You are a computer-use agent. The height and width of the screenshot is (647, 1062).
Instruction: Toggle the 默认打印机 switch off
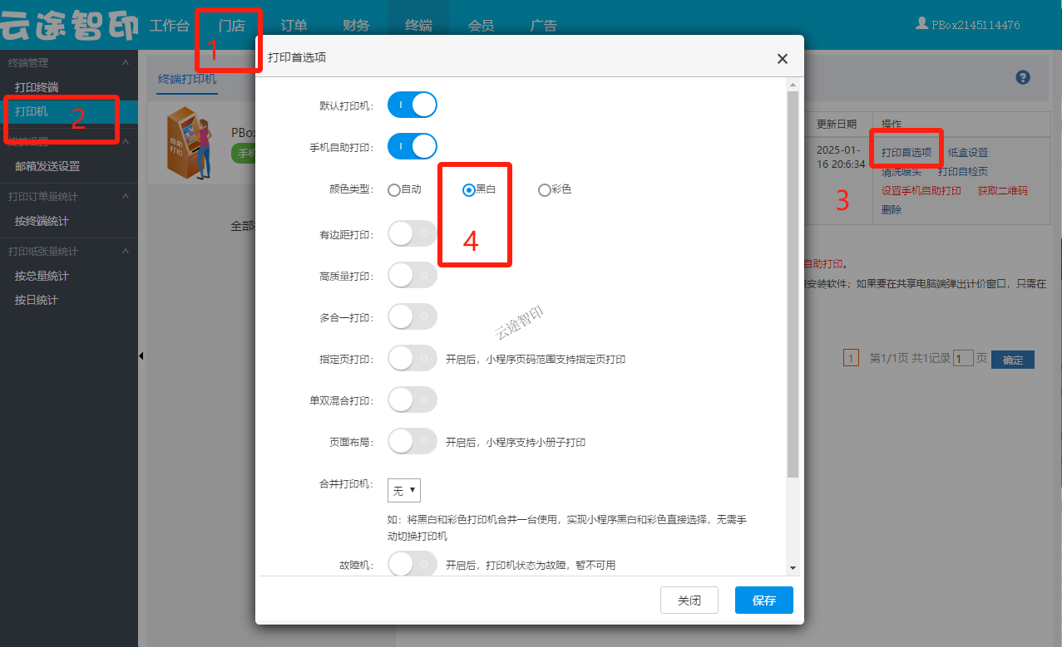412,105
